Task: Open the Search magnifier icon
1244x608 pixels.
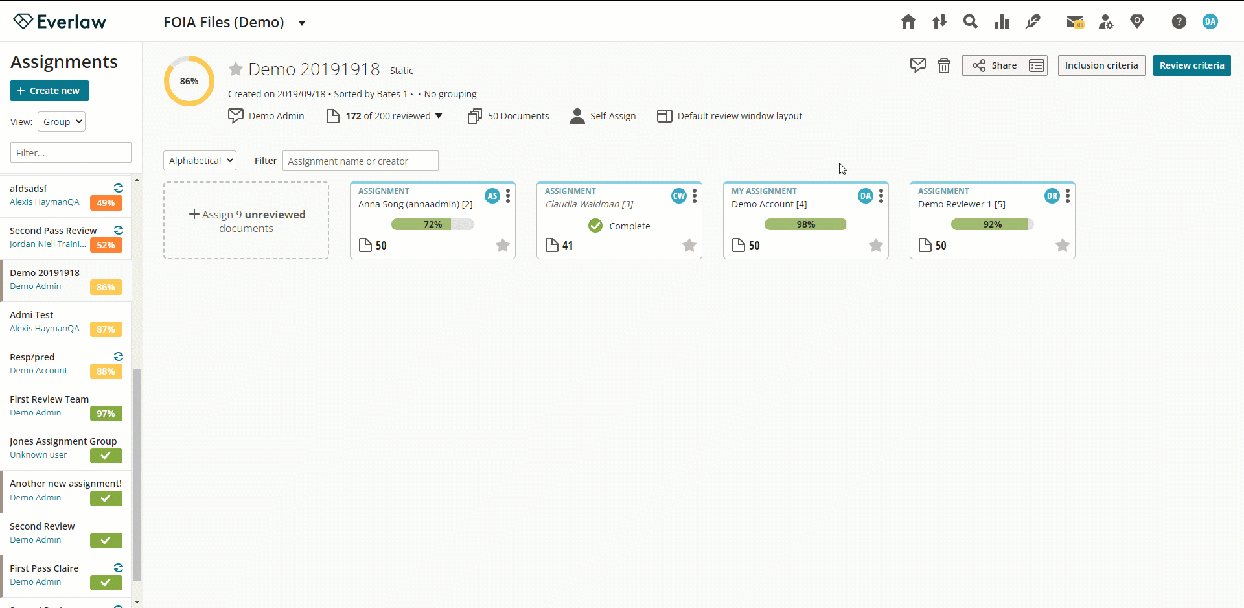Action: tap(970, 21)
